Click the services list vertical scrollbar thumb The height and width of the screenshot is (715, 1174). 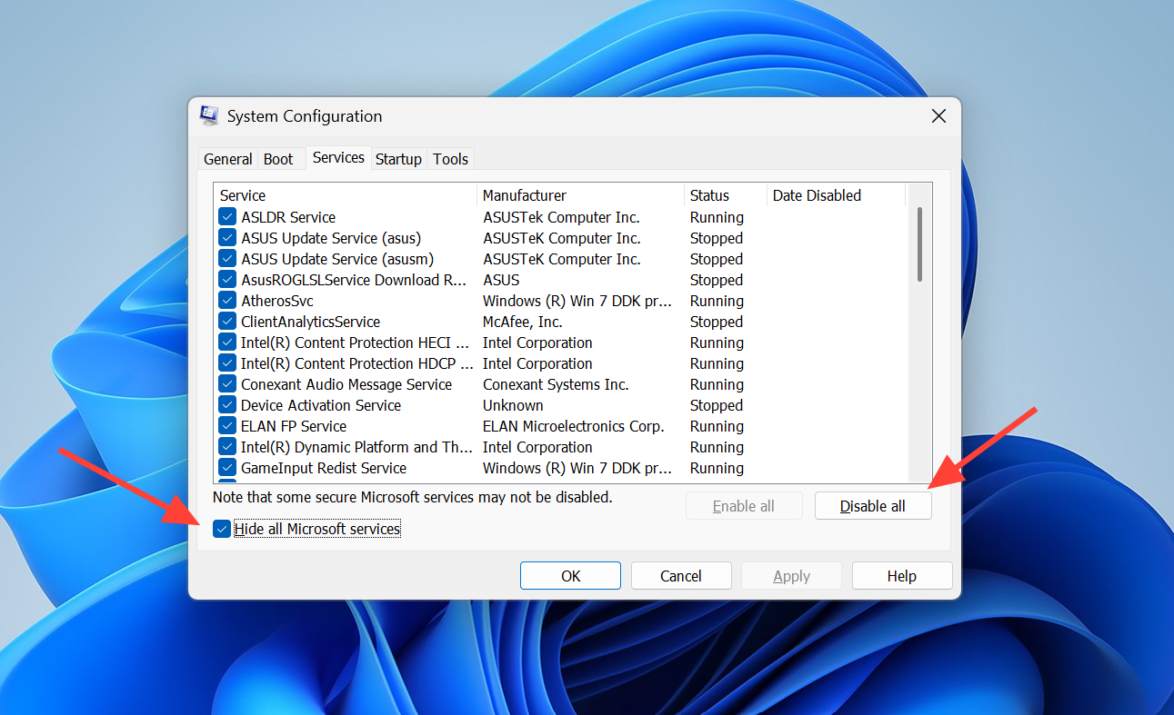[x=920, y=243]
